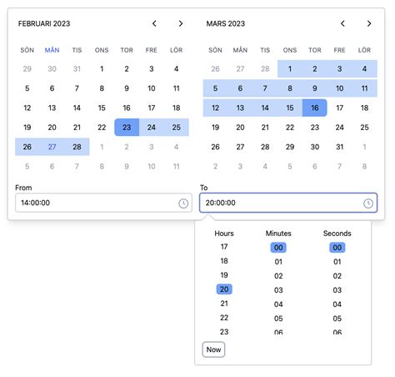Select hour 17 in Hours column

tap(224, 247)
